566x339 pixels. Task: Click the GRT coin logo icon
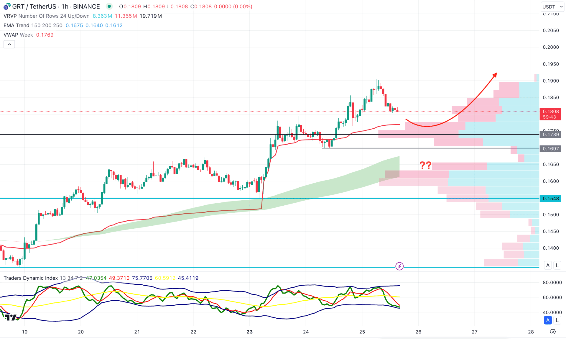click(x=7, y=6)
